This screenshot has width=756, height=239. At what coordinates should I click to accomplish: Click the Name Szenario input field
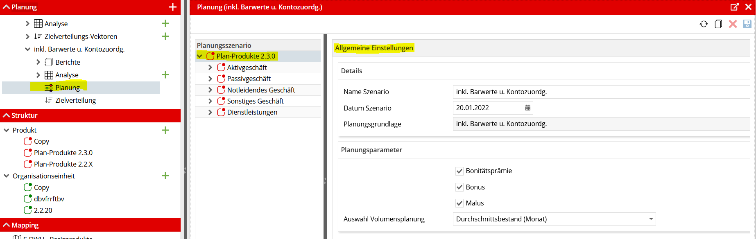click(x=602, y=92)
